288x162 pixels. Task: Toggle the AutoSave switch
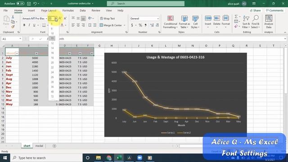point(20,4)
